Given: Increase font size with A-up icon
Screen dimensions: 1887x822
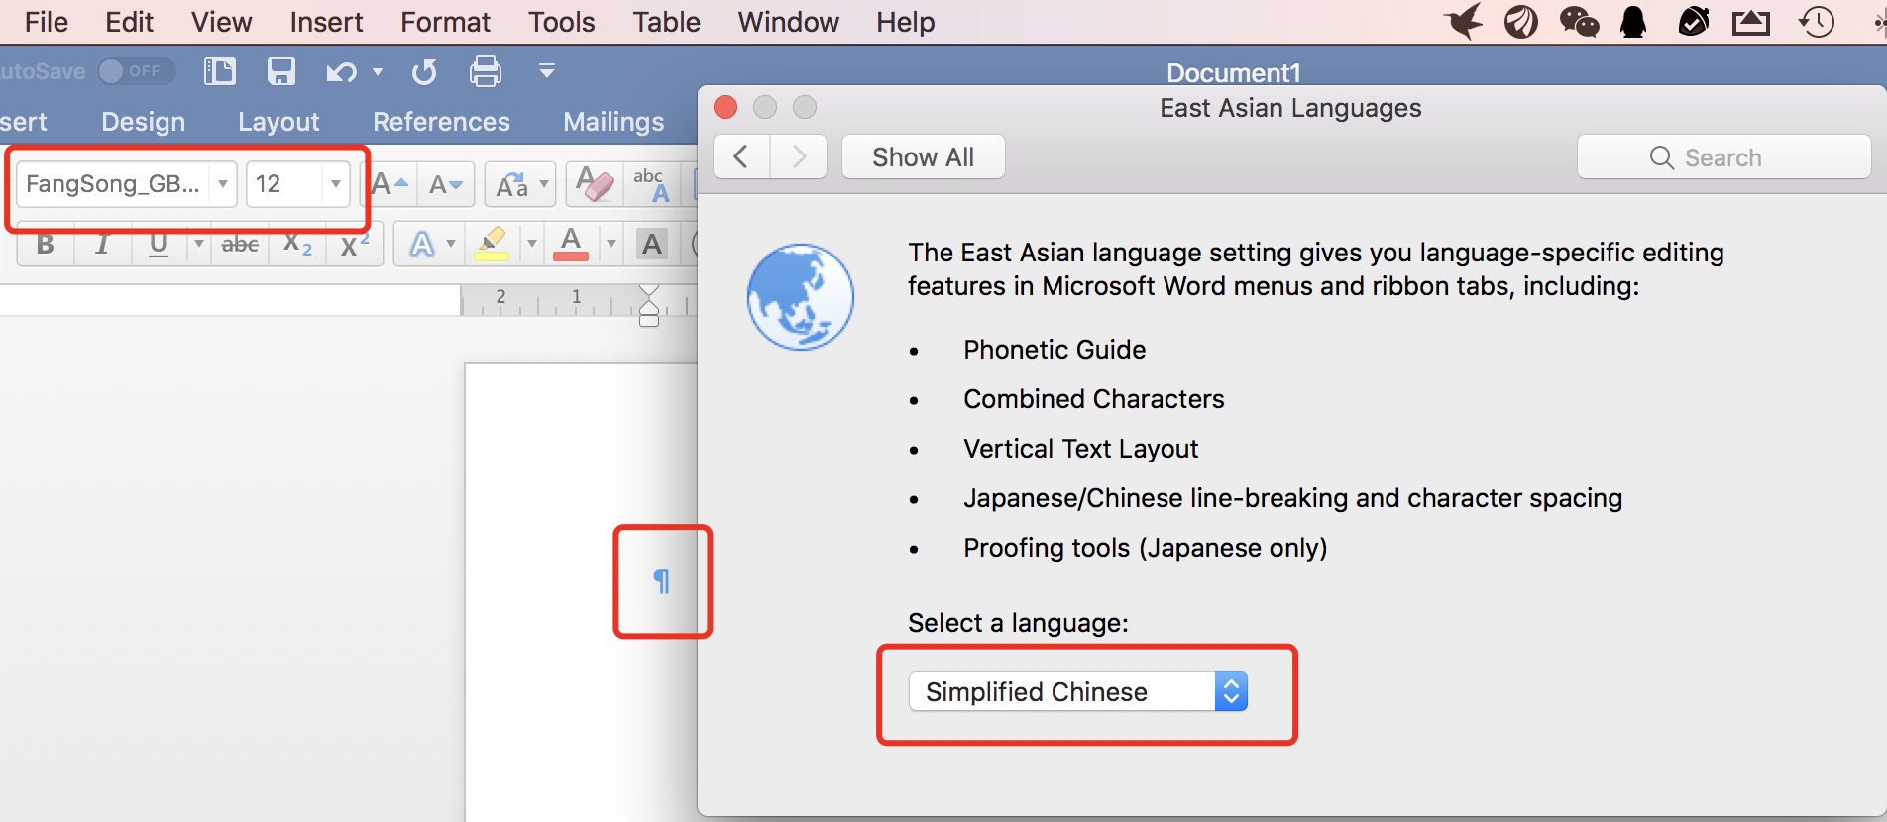Looking at the screenshot, I should tap(389, 184).
